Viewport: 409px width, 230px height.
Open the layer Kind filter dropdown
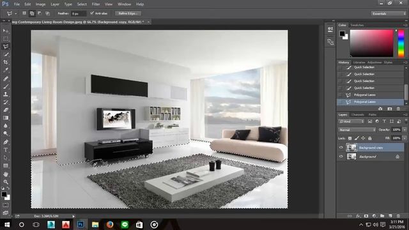351,121
